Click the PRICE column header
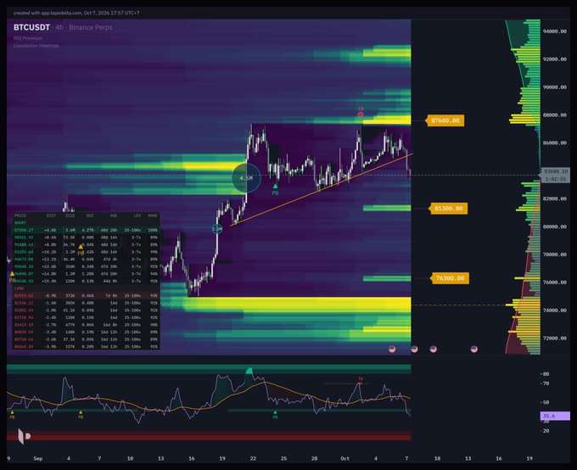Screen dimensions: 577x470 20,215
